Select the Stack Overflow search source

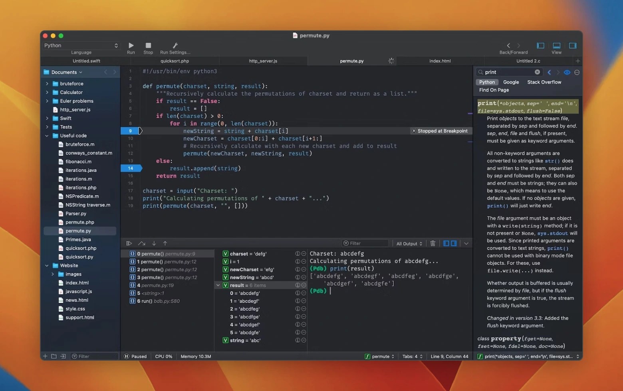[544, 82]
